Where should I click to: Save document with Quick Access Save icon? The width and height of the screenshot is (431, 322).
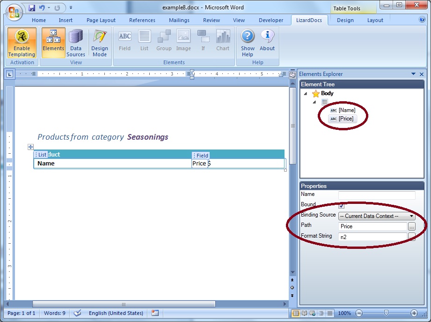point(32,8)
